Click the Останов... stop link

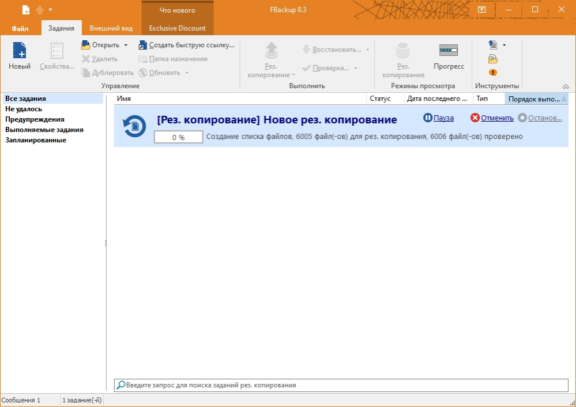545,118
